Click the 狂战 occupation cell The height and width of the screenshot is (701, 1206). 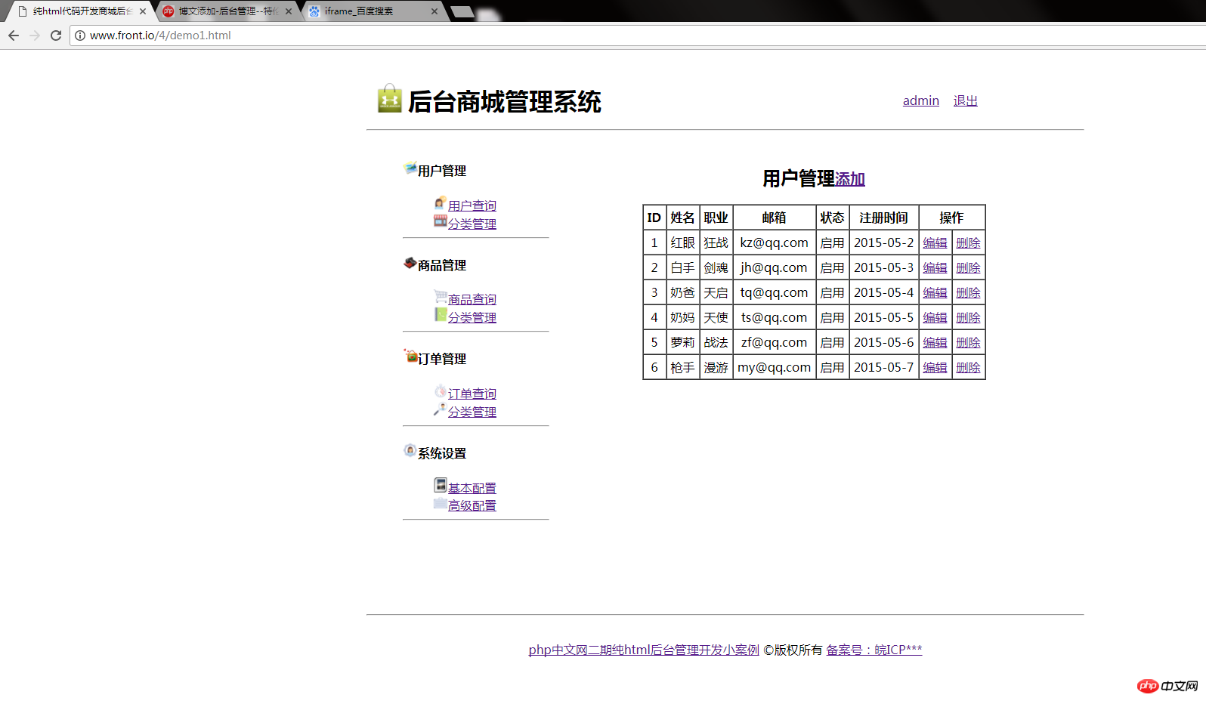[716, 242]
